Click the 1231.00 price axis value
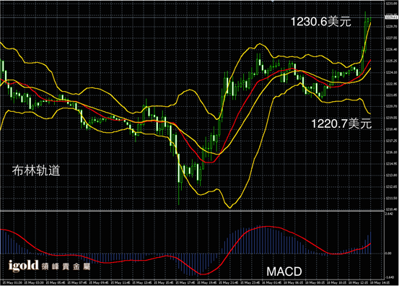The width and height of the screenshot is (399, 286). click(391, 4)
